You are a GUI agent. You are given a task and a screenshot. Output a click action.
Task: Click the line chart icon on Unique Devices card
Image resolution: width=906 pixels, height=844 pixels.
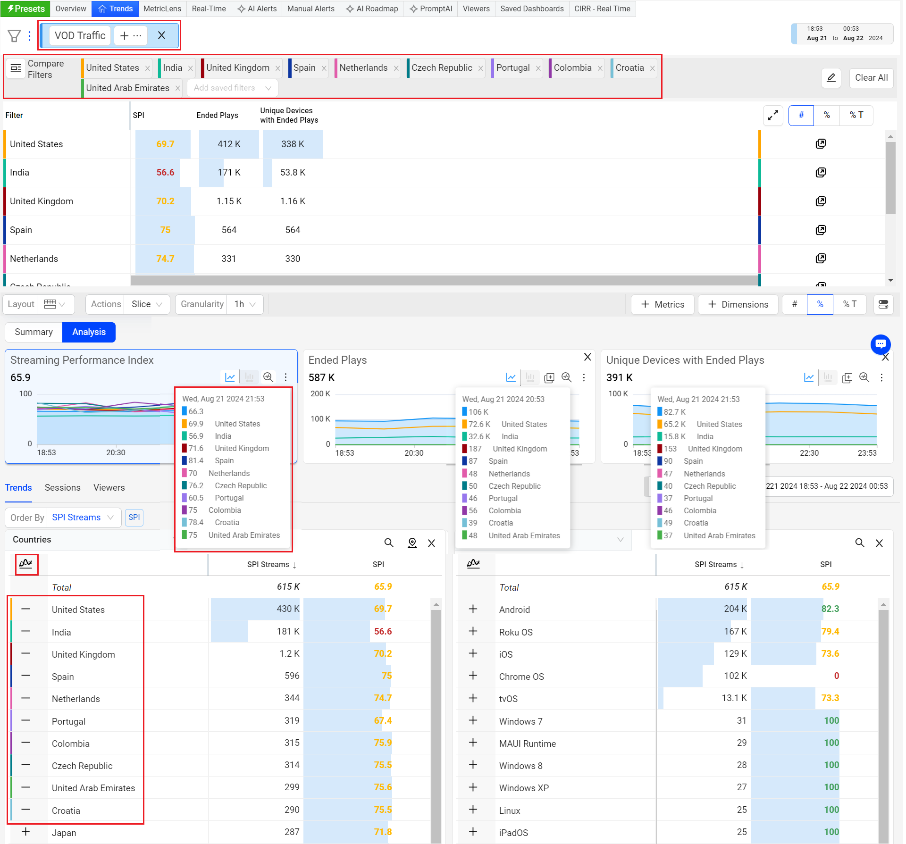click(x=808, y=377)
